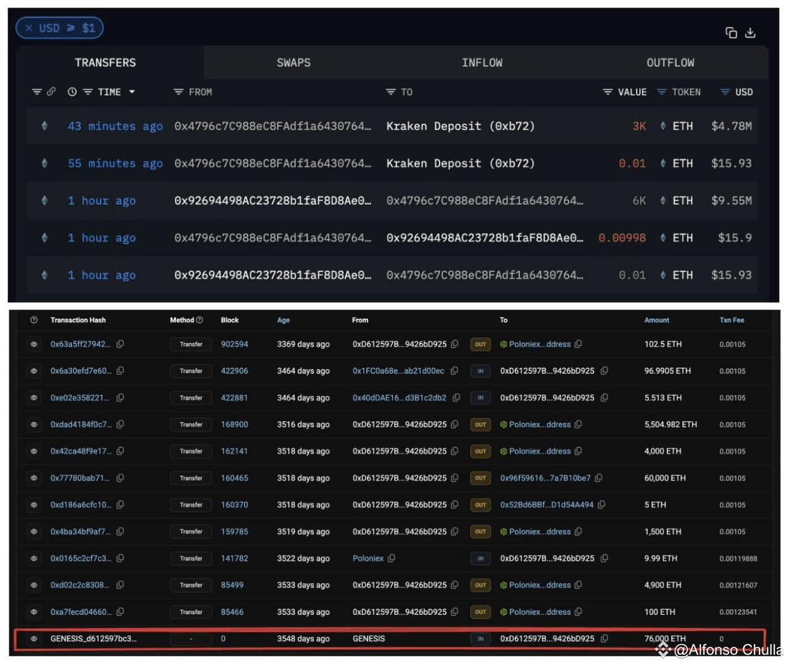
Task: Click the chain filter icon in header
Action: (37, 92)
